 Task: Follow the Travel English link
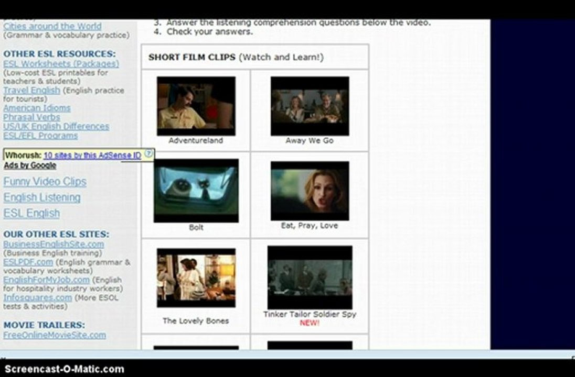[31, 91]
